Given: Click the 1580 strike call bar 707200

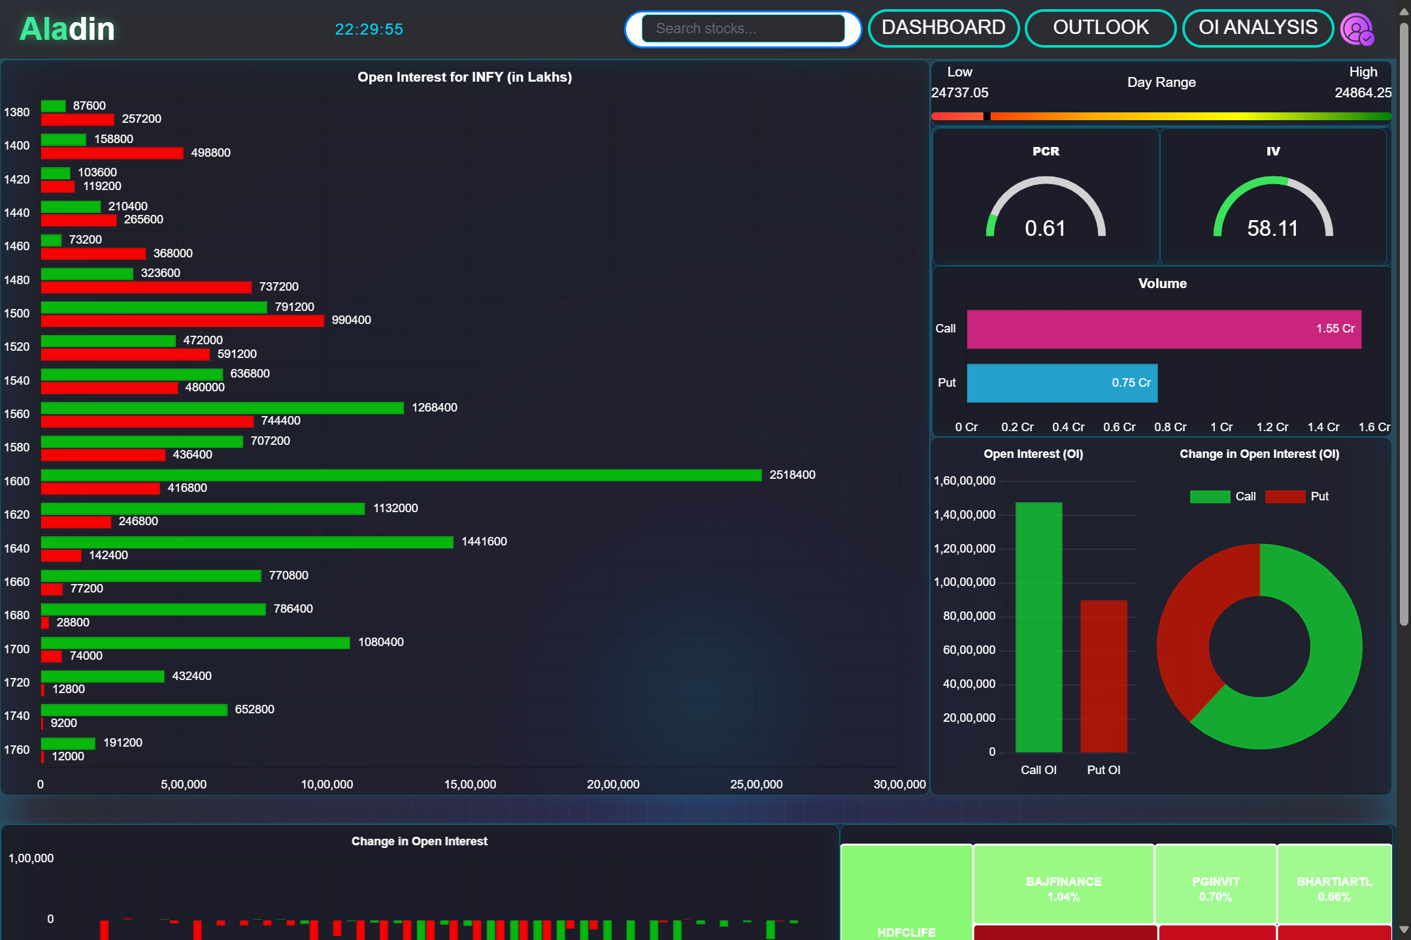Looking at the screenshot, I should point(142,442).
